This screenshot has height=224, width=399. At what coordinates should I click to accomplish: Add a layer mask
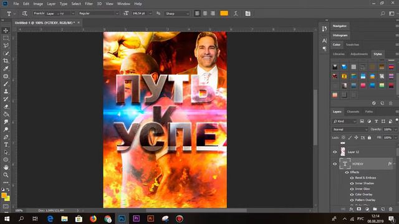pyautogui.click(x=359, y=209)
